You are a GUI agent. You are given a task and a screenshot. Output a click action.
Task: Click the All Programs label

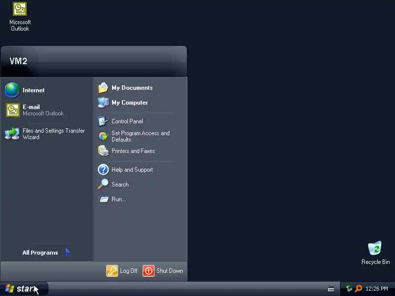[40, 253]
